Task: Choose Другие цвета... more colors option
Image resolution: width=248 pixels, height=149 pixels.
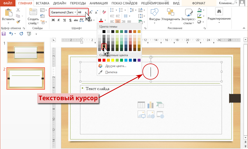Action: 116,66
